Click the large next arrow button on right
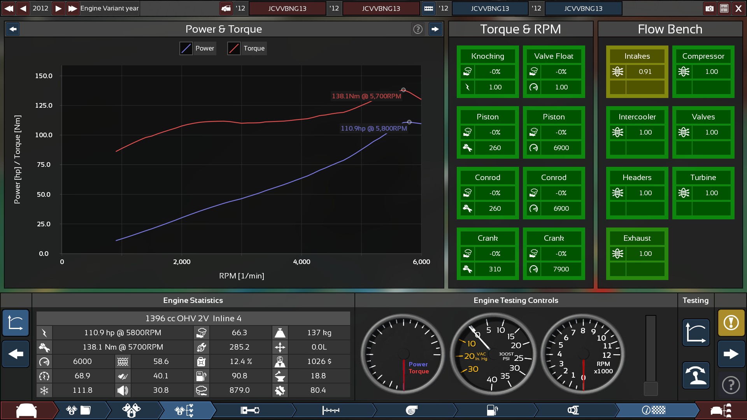This screenshot has width=747, height=420. pos(731,354)
